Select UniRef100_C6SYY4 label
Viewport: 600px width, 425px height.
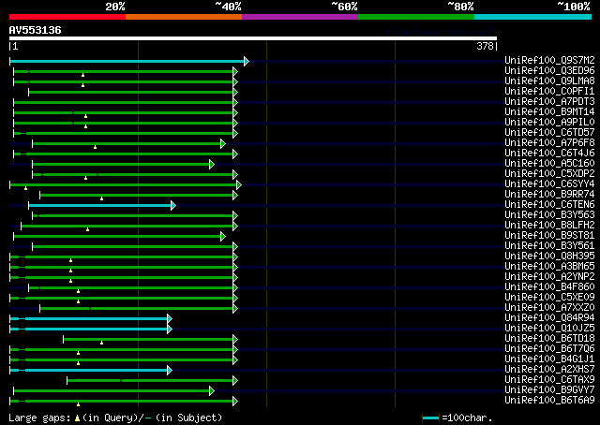[549, 184]
